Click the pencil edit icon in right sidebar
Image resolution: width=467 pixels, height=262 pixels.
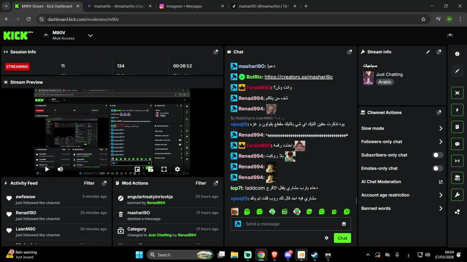pyautogui.click(x=457, y=71)
